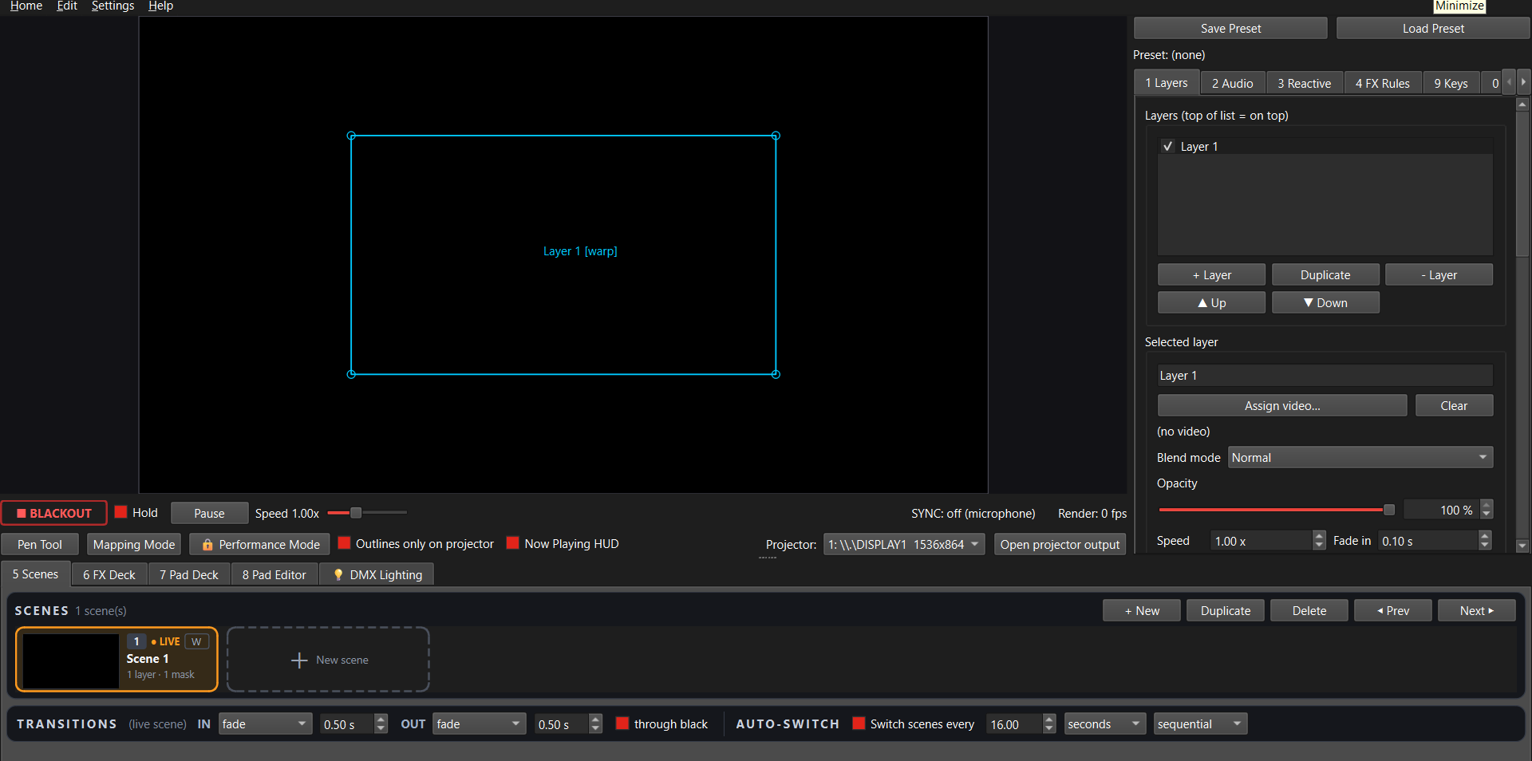The height and width of the screenshot is (761, 1532).
Task: Enable through black transition checkbox
Action: [622, 724]
